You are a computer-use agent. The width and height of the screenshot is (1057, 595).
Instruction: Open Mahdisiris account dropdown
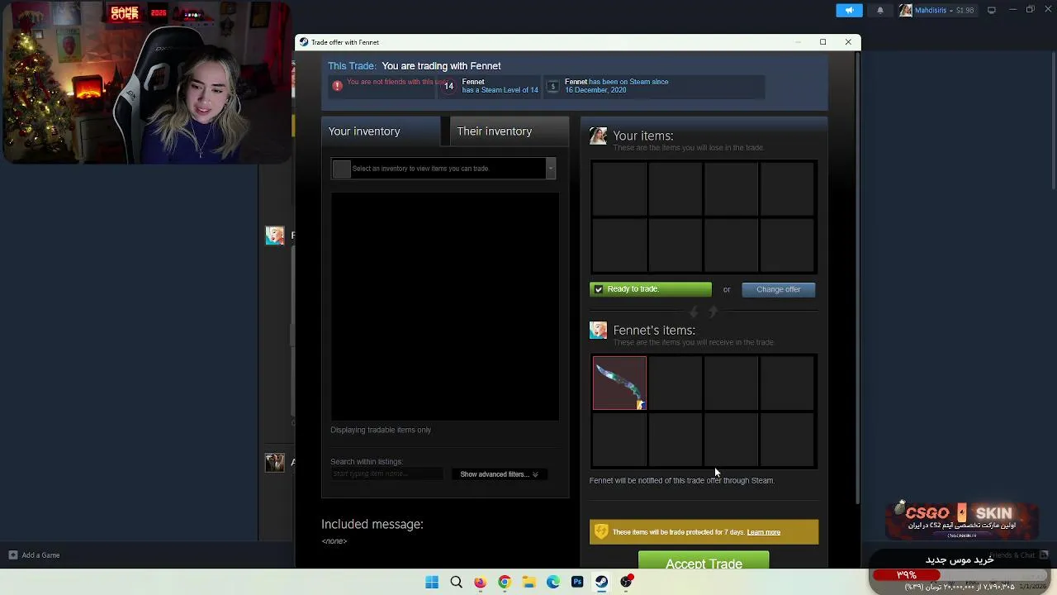(936, 10)
